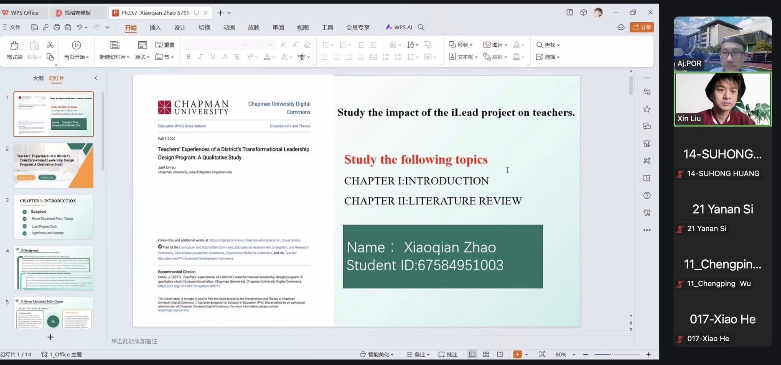
Task: Click the add slide plus button below thumbnails
Action: [51, 337]
